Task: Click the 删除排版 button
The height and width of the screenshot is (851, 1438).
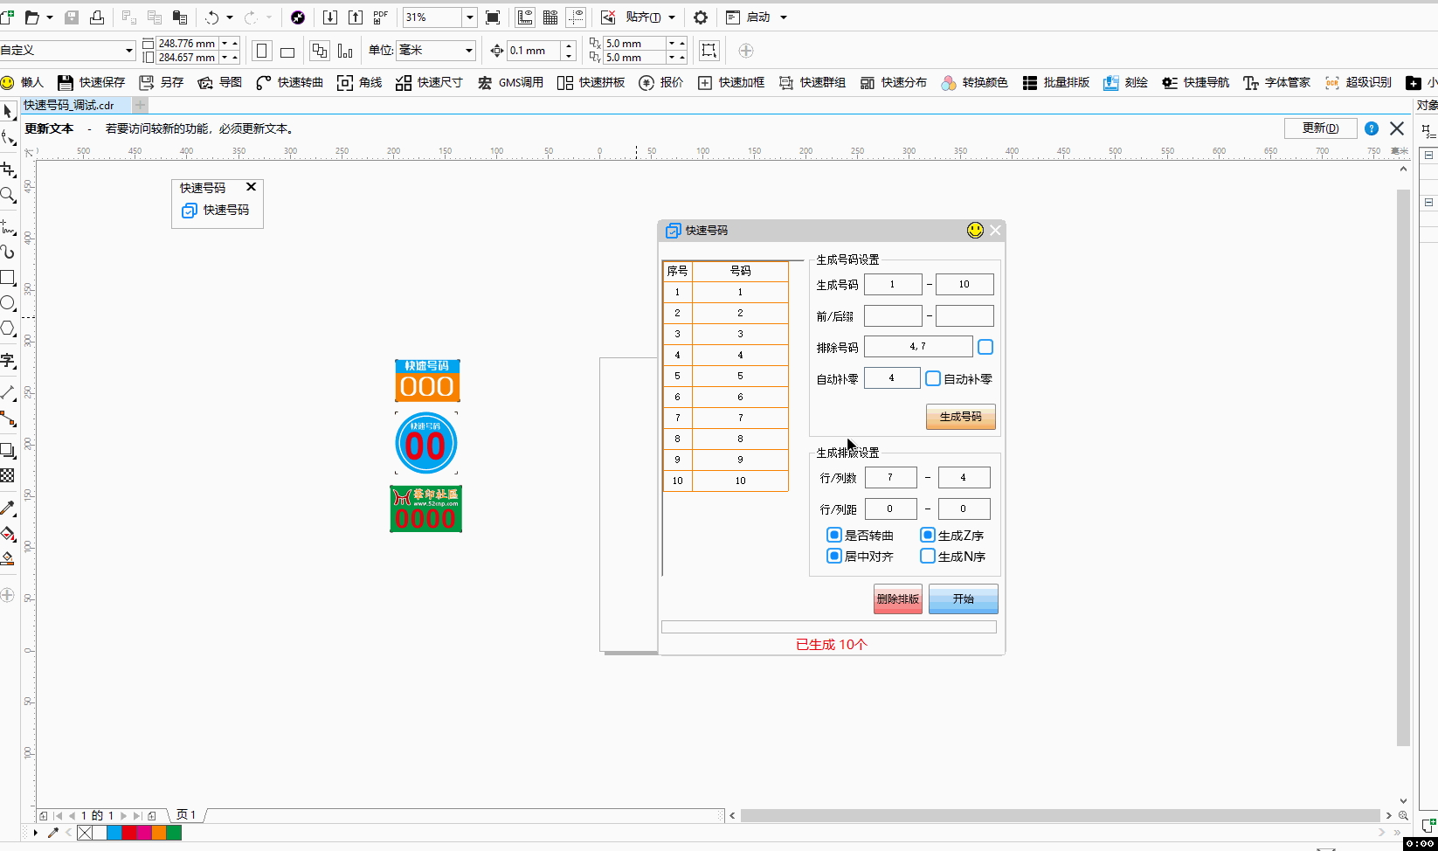Action: point(897,598)
